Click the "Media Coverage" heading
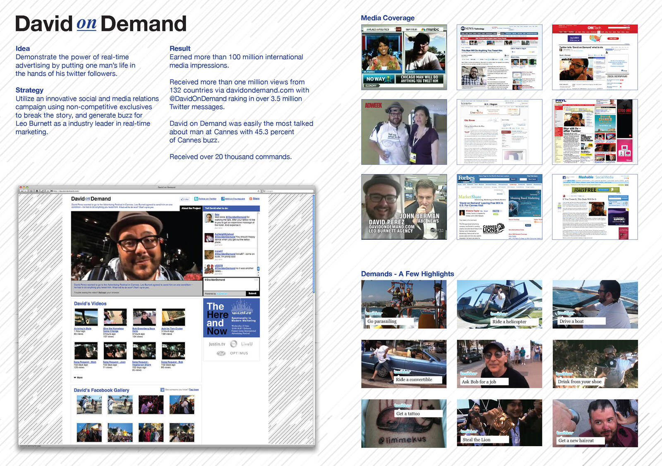Viewport: 662px width, 466px height. 388,18
